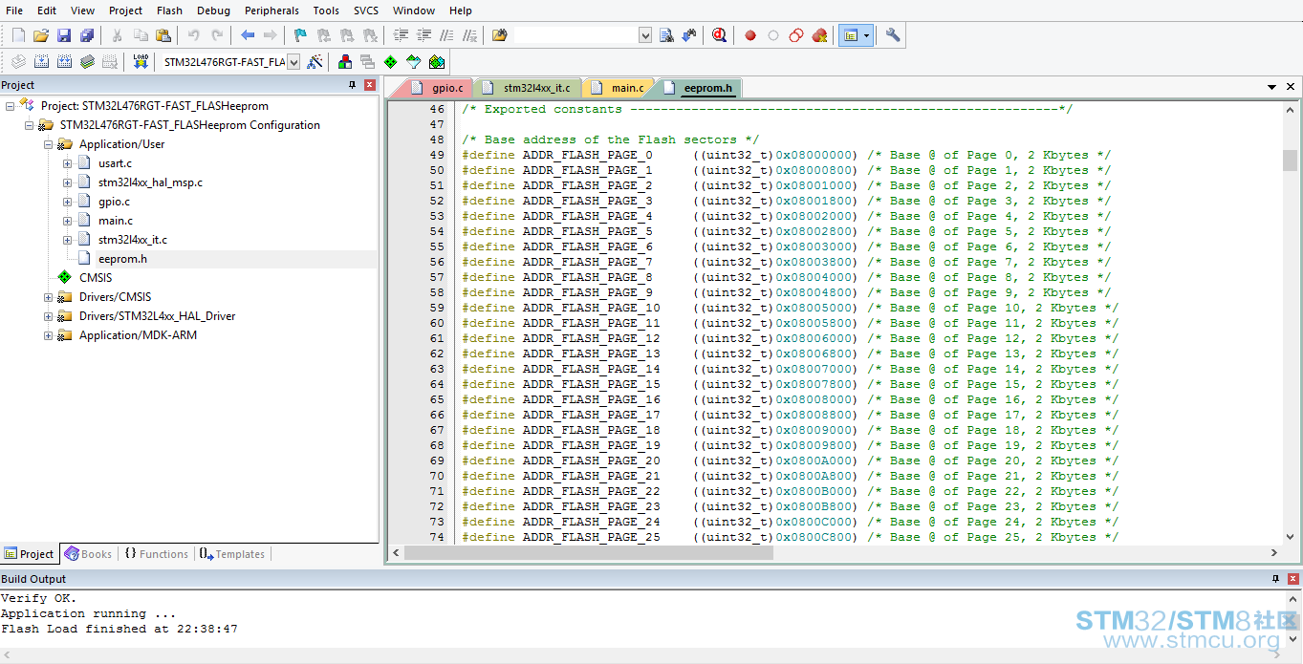Screen dimensions: 1303x664
Task: Open the Peripherals menu
Action: click(x=271, y=11)
